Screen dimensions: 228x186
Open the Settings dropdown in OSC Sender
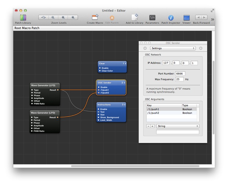tap(173, 48)
